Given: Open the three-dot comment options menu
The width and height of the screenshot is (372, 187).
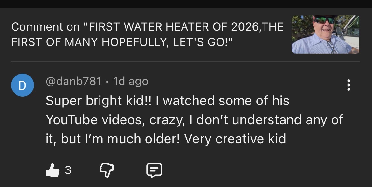Looking at the screenshot, I should click(x=349, y=85).
